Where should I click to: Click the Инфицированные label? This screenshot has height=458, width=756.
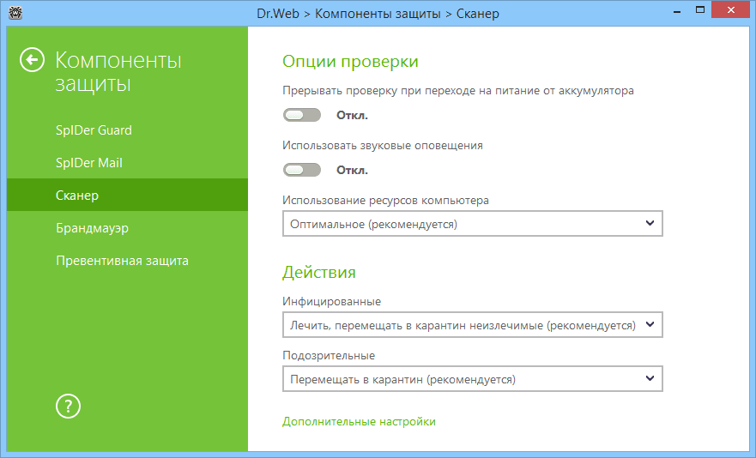332,301
